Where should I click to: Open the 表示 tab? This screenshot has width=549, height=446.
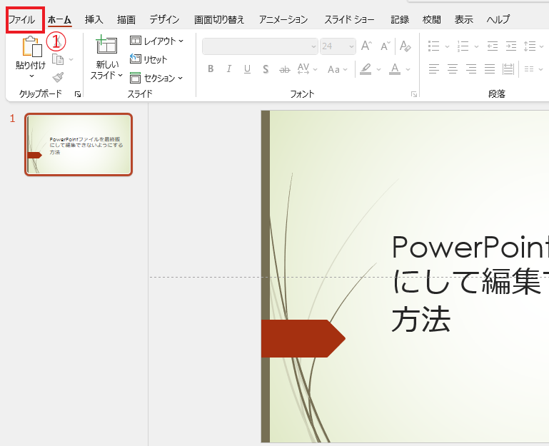[463, 19]
